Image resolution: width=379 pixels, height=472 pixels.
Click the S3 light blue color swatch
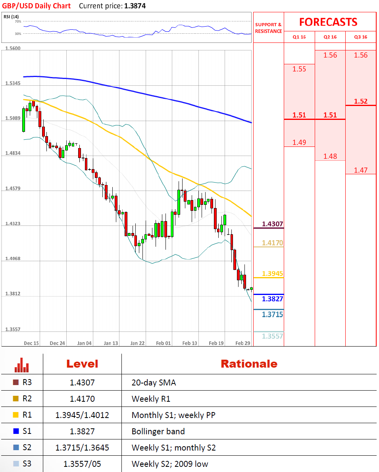(16, 464)
